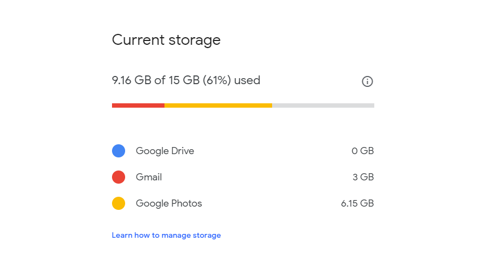Select the Google Drive label
Screen dimensions: 477x270
tap(165, 151)
